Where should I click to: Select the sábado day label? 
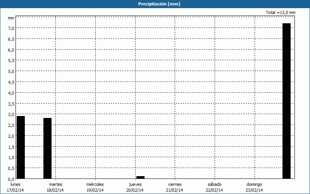point(214,184)
